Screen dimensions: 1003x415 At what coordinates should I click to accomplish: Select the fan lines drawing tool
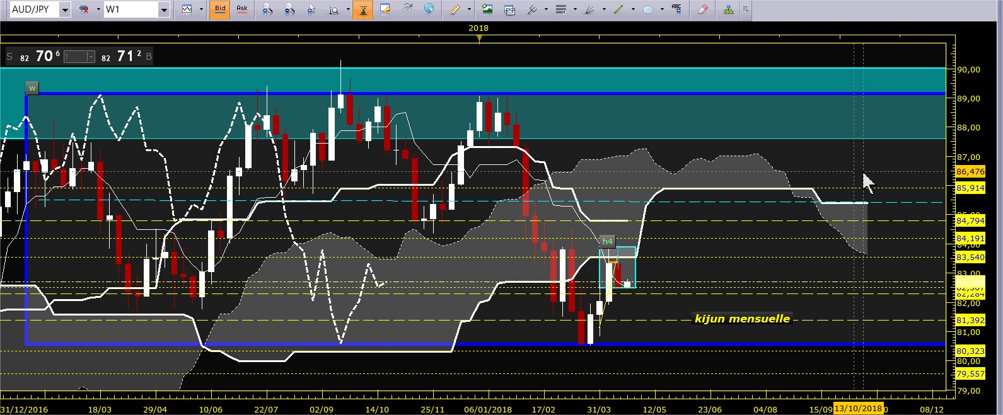590,9
